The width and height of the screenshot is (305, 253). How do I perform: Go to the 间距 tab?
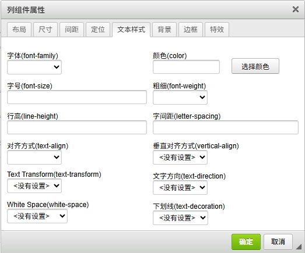72,30
